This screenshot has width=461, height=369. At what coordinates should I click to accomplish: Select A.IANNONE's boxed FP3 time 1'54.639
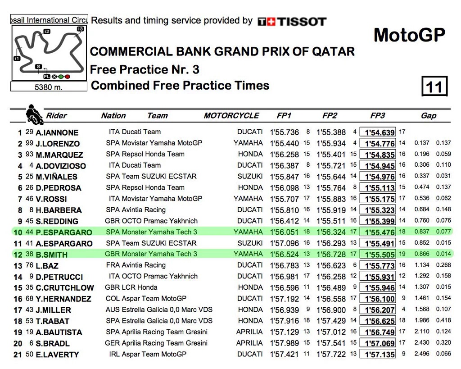[x=380, y=132]
